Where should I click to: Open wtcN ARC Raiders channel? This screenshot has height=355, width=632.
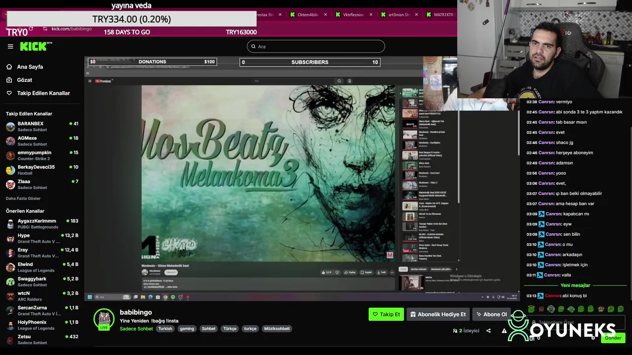pyautogui.click(x=42, y=296)
